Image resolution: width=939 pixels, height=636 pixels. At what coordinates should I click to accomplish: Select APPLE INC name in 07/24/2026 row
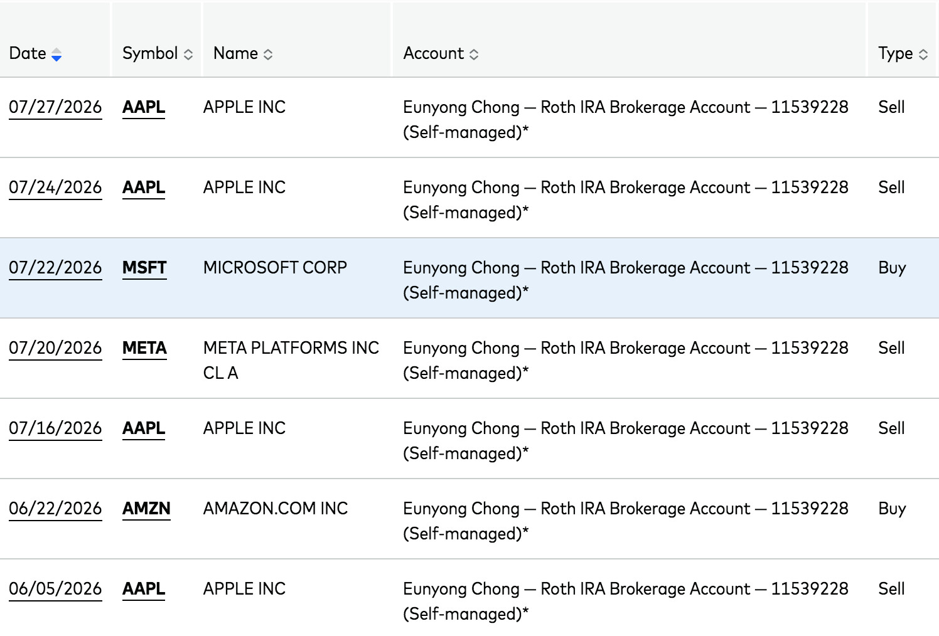[x=244, y=188]
